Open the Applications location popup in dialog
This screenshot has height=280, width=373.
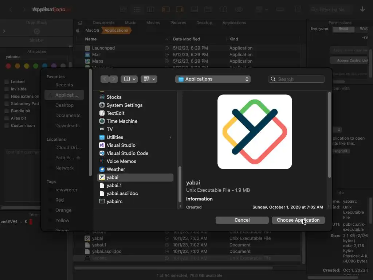tap(213, 79)
